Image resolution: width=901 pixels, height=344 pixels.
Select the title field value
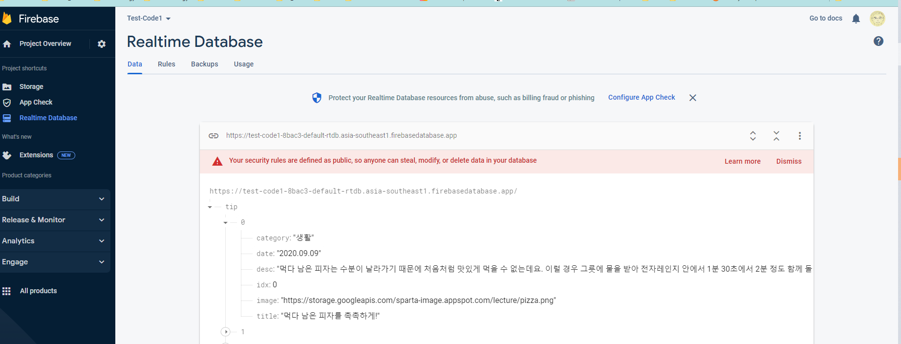click(330, 316)
